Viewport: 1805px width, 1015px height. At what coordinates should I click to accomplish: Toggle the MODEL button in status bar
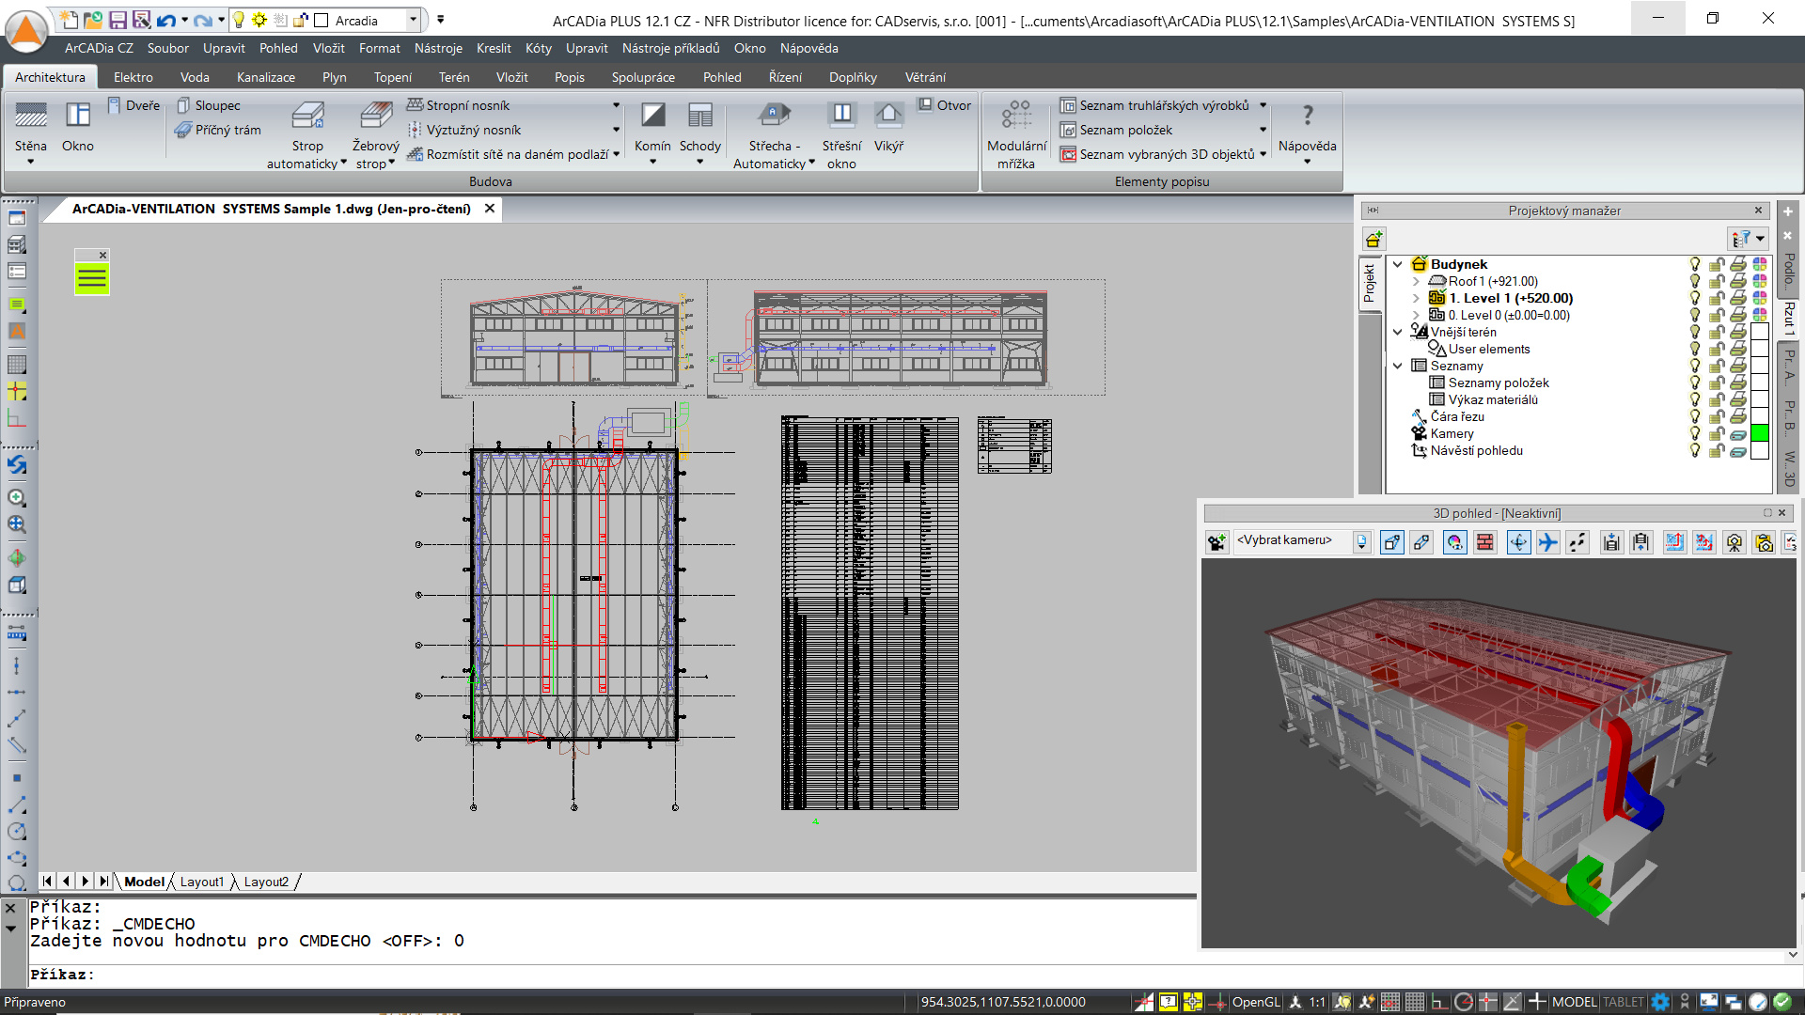[x=1575, y=1002]
